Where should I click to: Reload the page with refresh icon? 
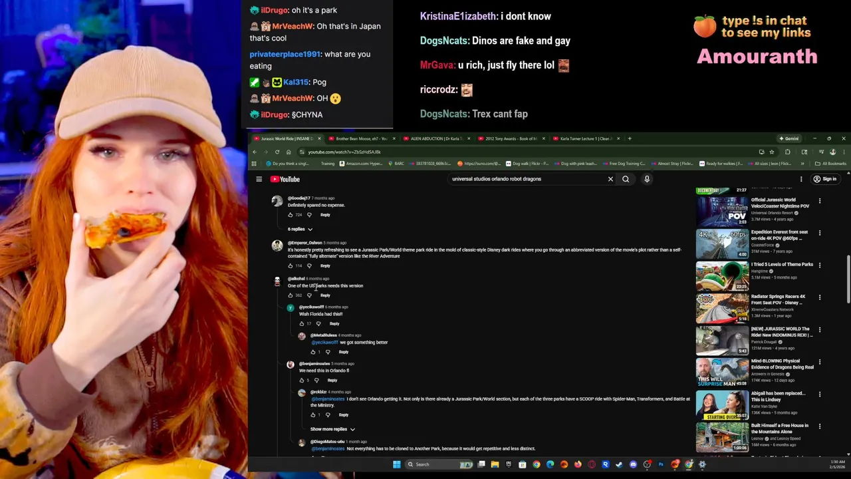pos(277,152)
